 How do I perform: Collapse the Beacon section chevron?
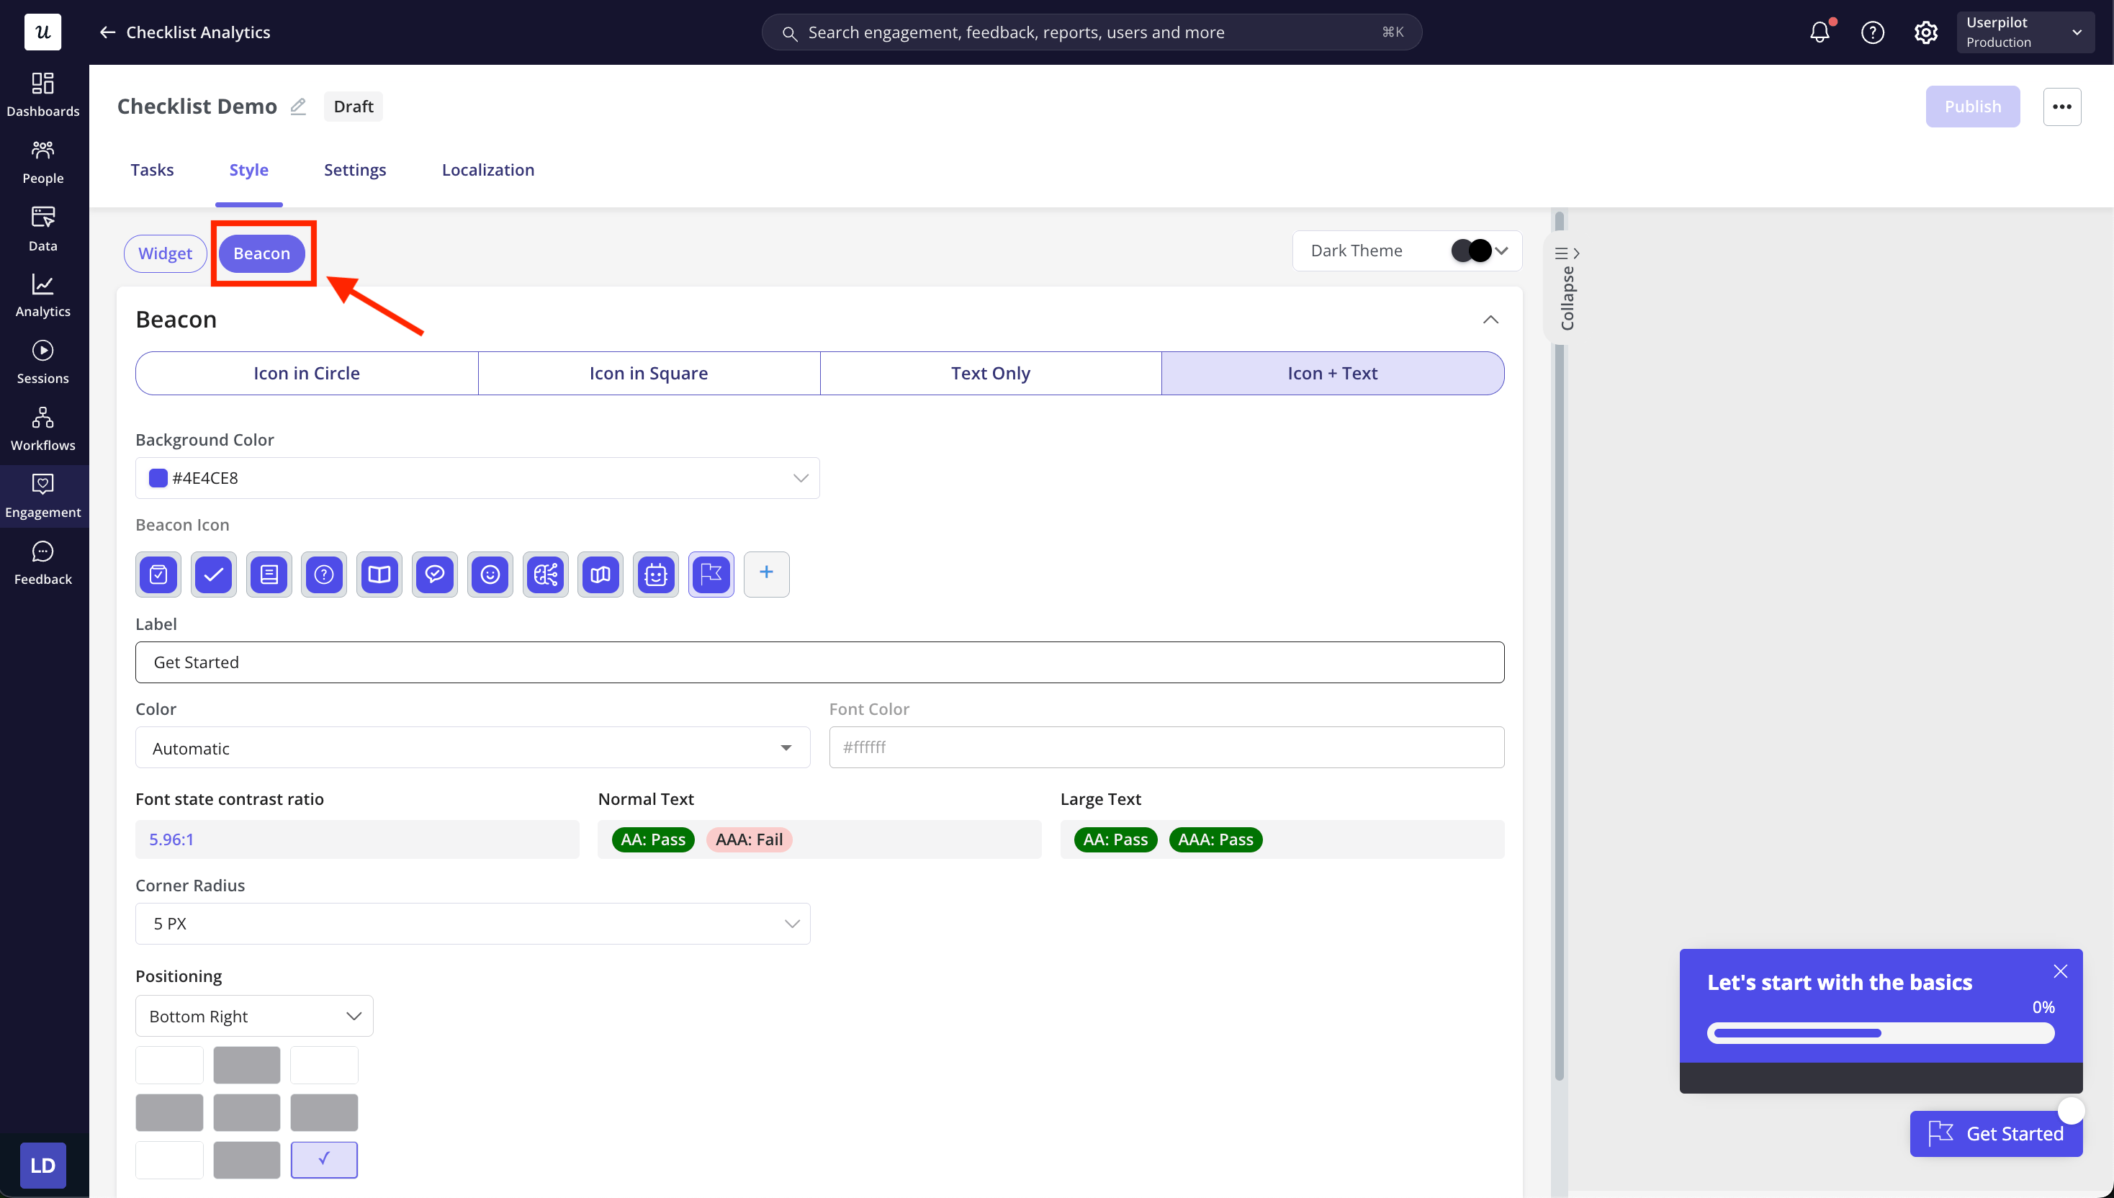[1490, 320]
